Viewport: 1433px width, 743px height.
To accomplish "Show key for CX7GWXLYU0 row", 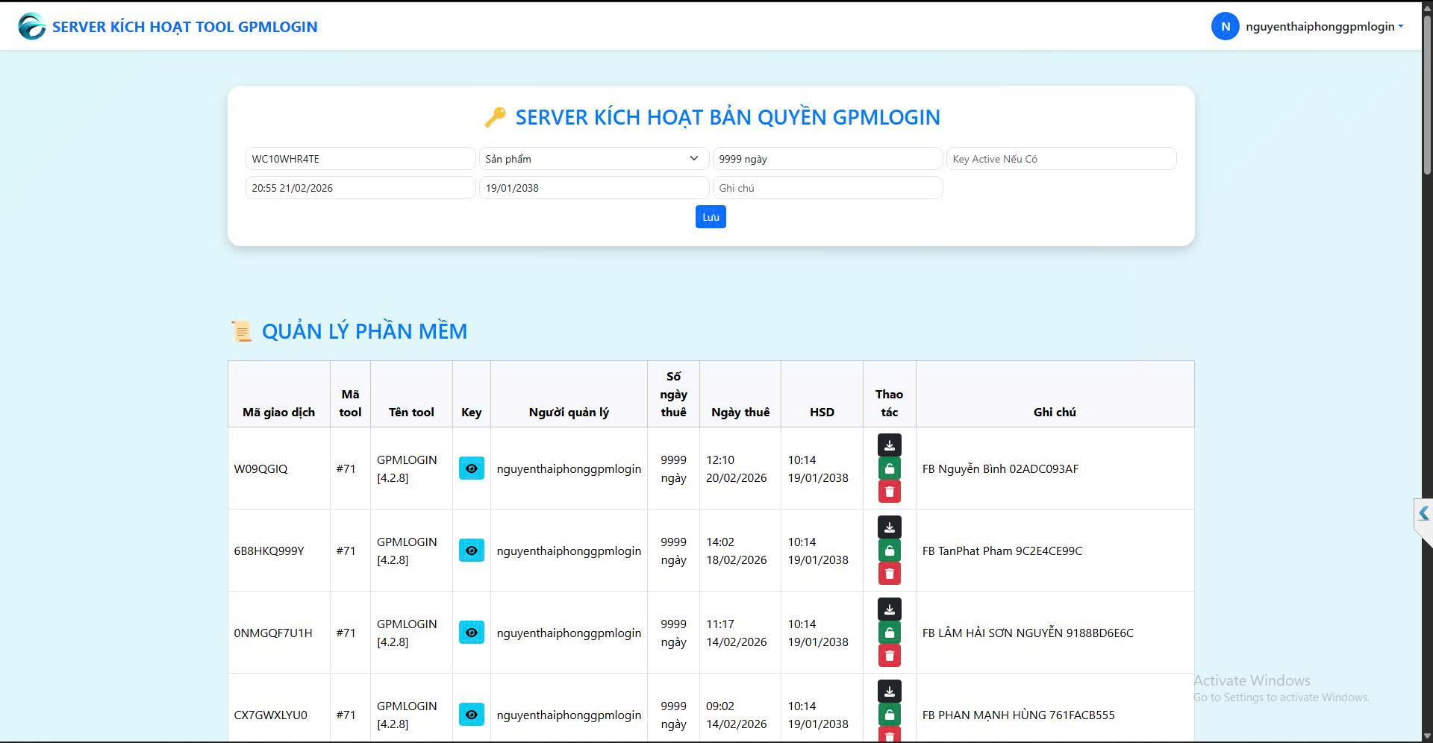I will pyautogui.click(x=471, y=715).
